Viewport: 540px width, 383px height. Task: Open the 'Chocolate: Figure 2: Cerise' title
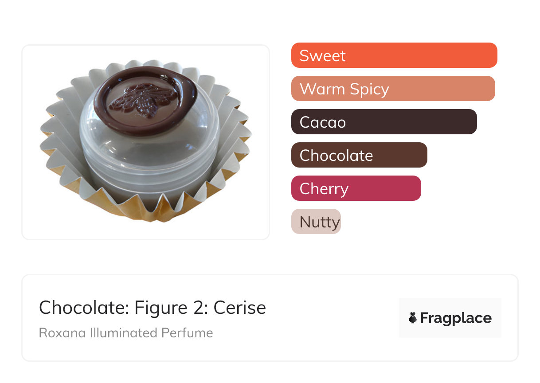152,308
